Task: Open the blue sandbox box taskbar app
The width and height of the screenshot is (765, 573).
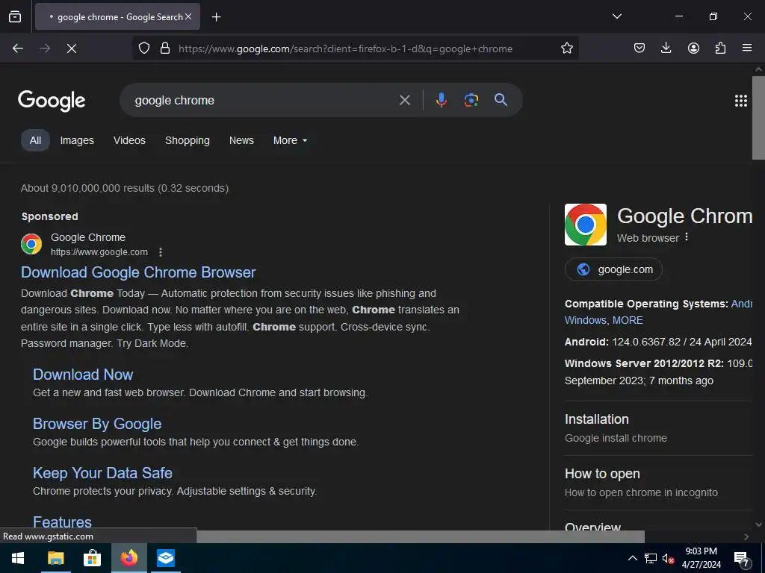Action: pos(166,558)
